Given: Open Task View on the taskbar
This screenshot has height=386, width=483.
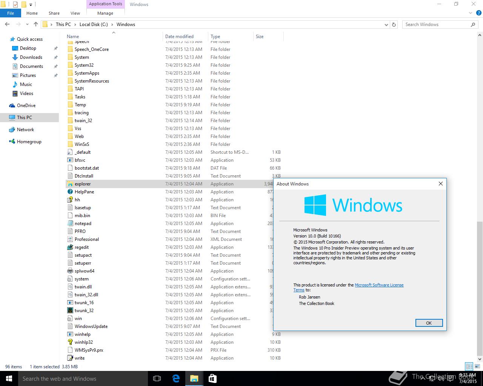Looking at the screenshot, I should [157, 378].
